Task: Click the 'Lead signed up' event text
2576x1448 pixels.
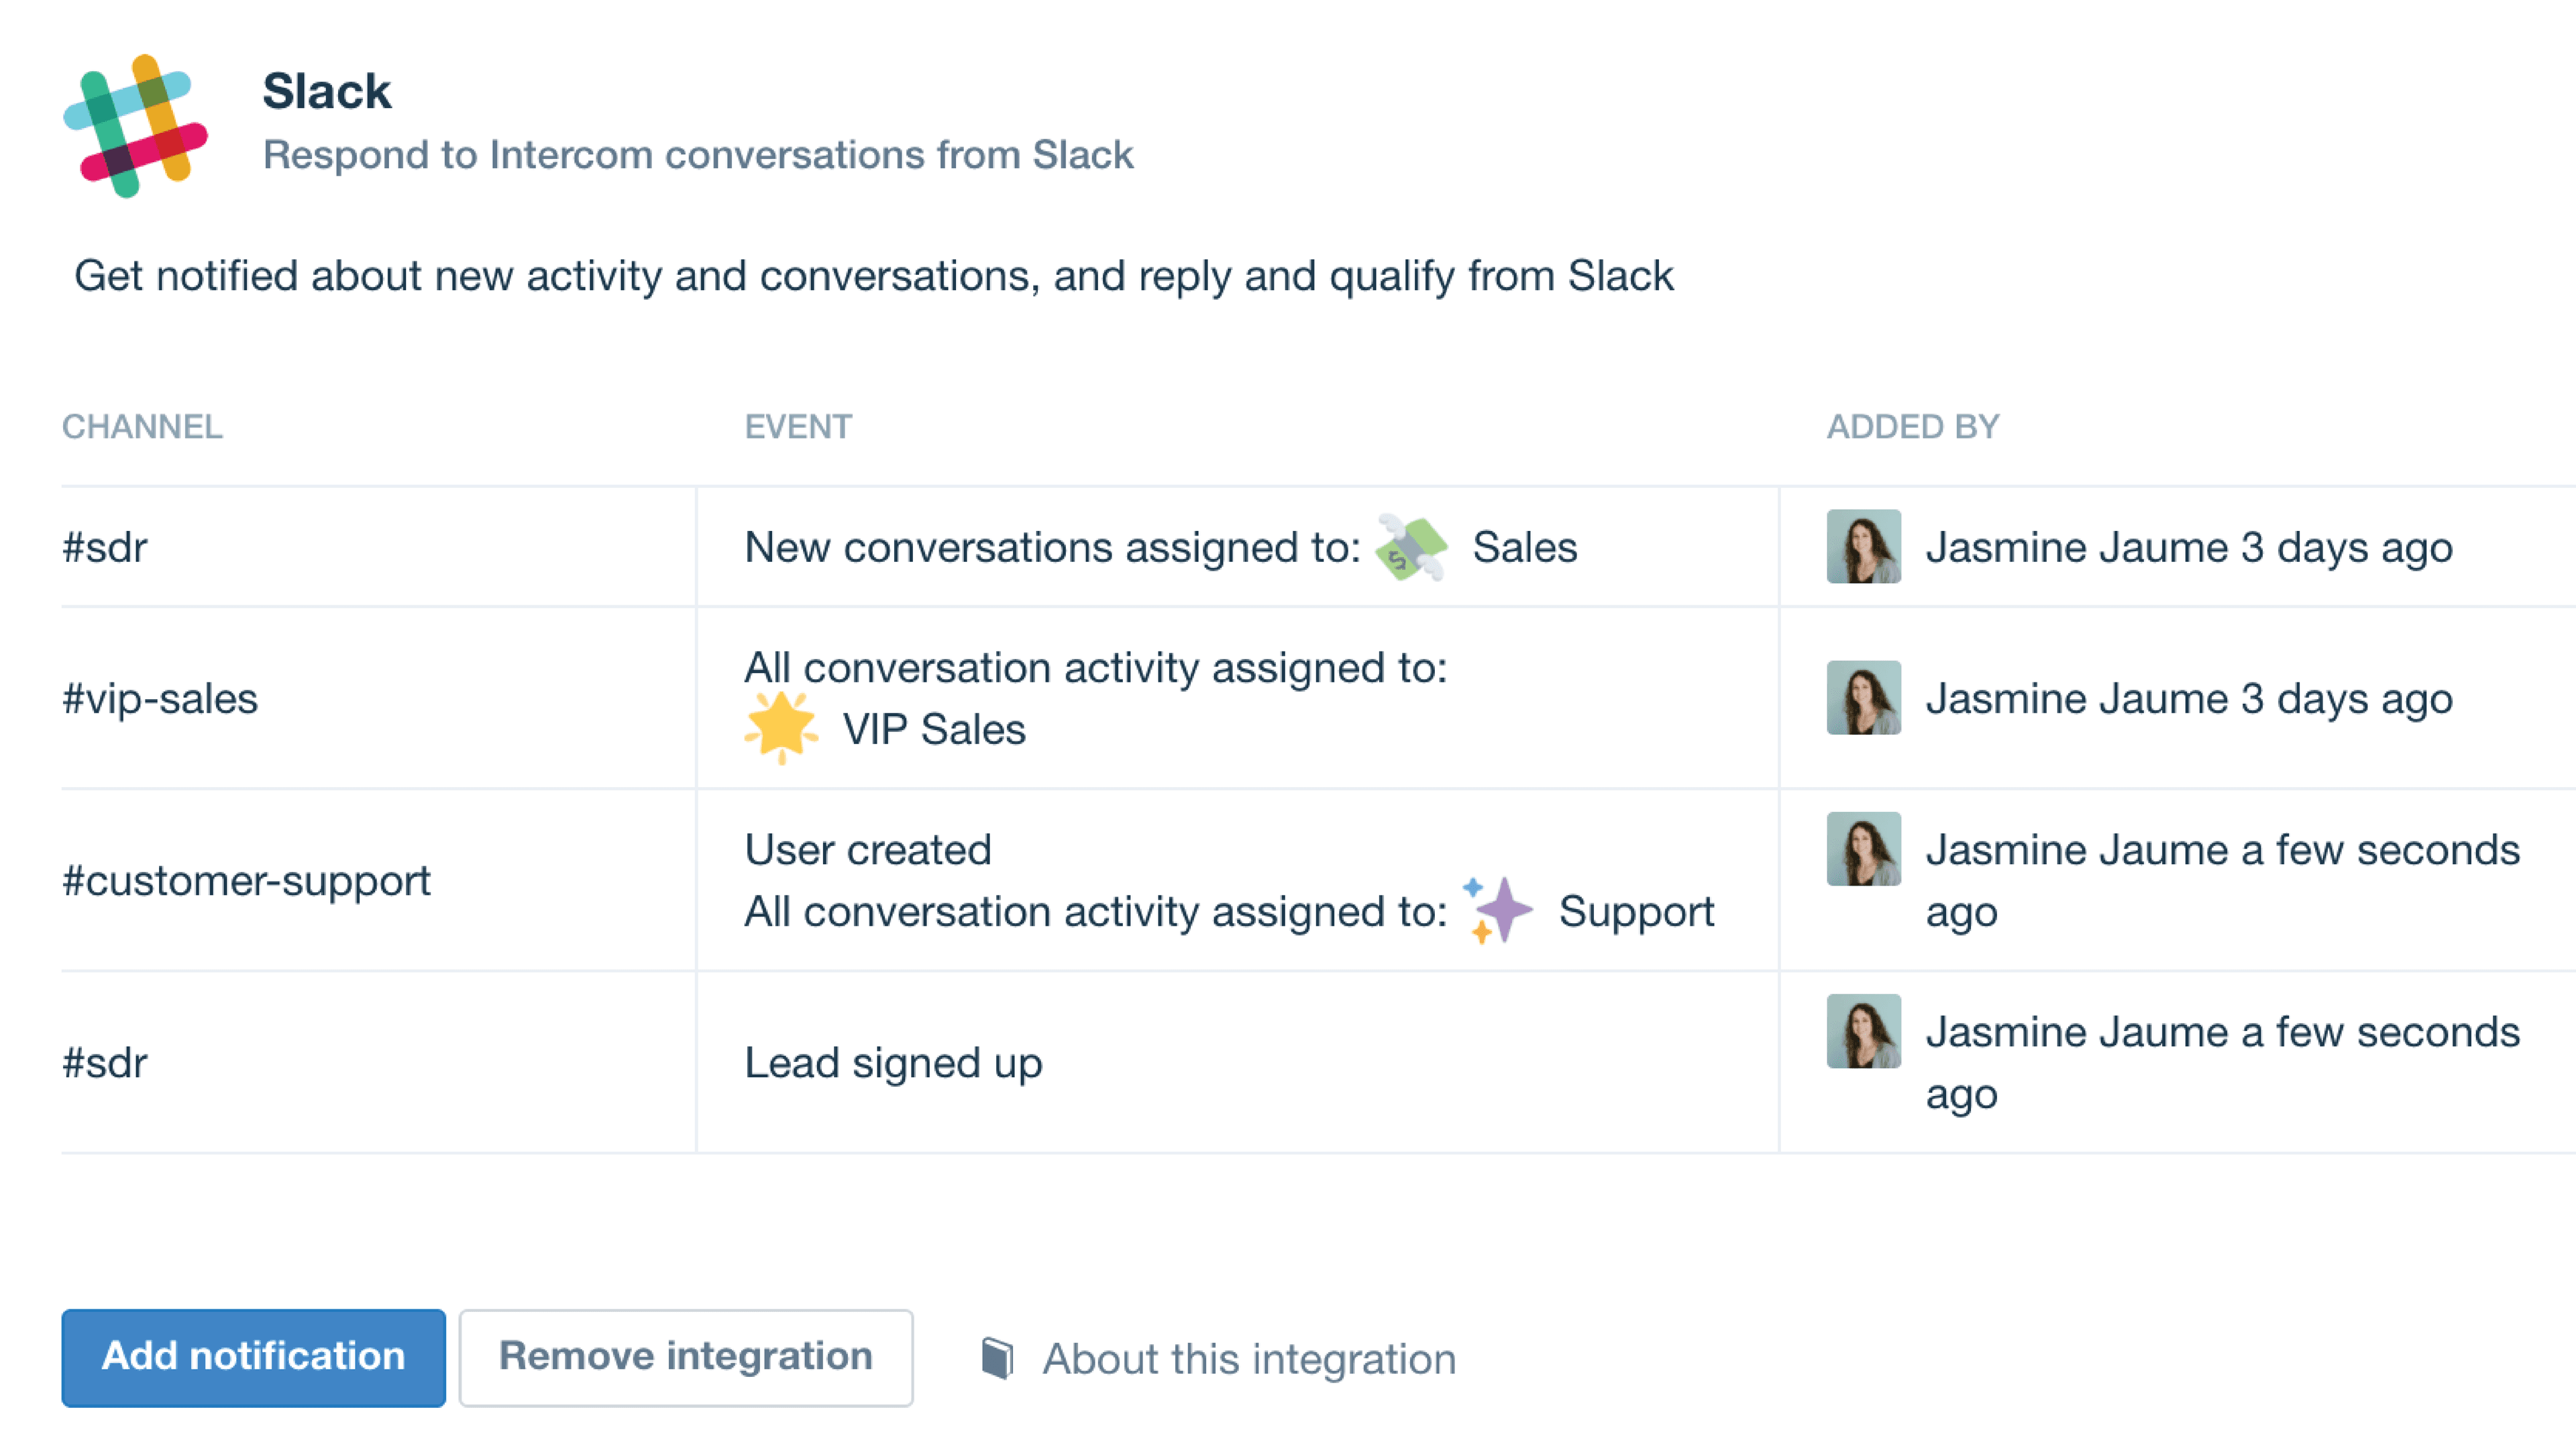Action: point(893,1063)
